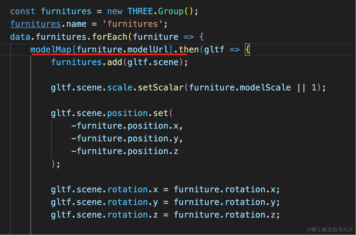
Task: Select 'Group' constructor call text
Action: pyautogui.click(x=171, y=11)
